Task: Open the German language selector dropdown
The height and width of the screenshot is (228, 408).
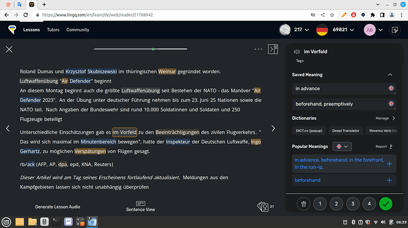Action: click(335, 30)
